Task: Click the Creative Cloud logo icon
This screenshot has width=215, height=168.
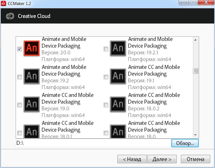Action: click(x=10, y=16)
